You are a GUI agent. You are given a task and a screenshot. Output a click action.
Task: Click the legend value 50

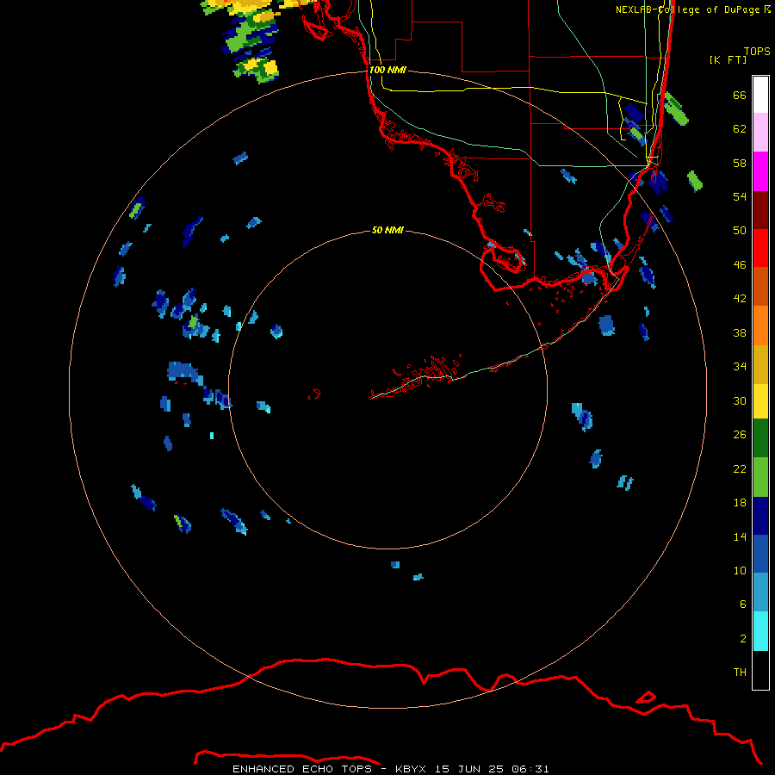pos(740,231)
